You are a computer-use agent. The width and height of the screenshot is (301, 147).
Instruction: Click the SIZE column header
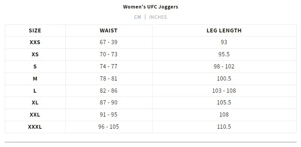[x=35, y=31]
